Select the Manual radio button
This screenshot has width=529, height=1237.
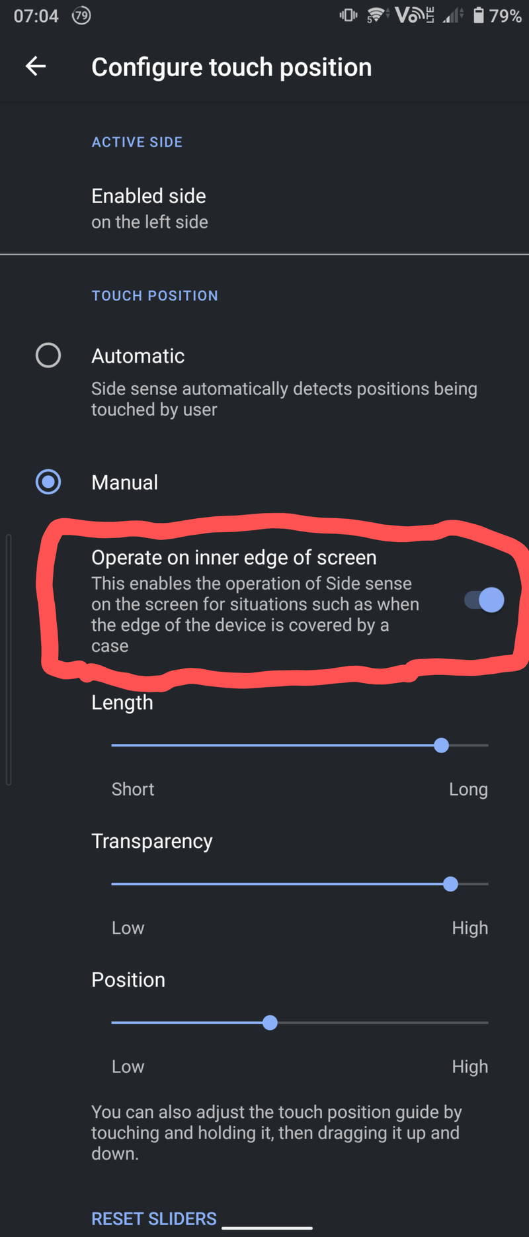tap(48, 482)
